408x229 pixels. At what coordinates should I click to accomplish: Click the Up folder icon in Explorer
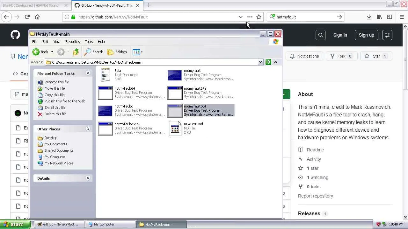[76, 52]
